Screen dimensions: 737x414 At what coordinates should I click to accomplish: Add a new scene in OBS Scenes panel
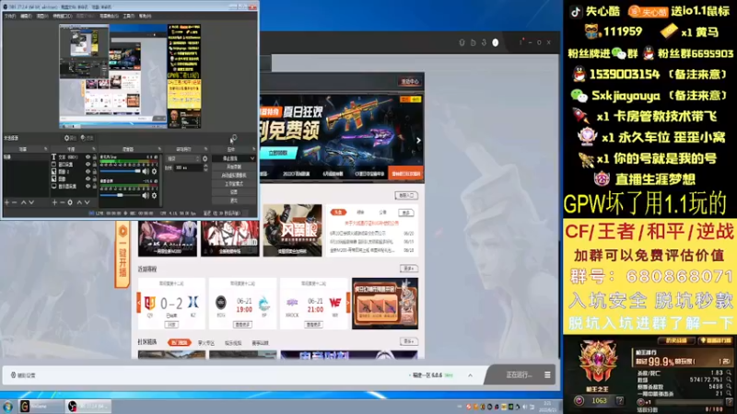[6, 202]
